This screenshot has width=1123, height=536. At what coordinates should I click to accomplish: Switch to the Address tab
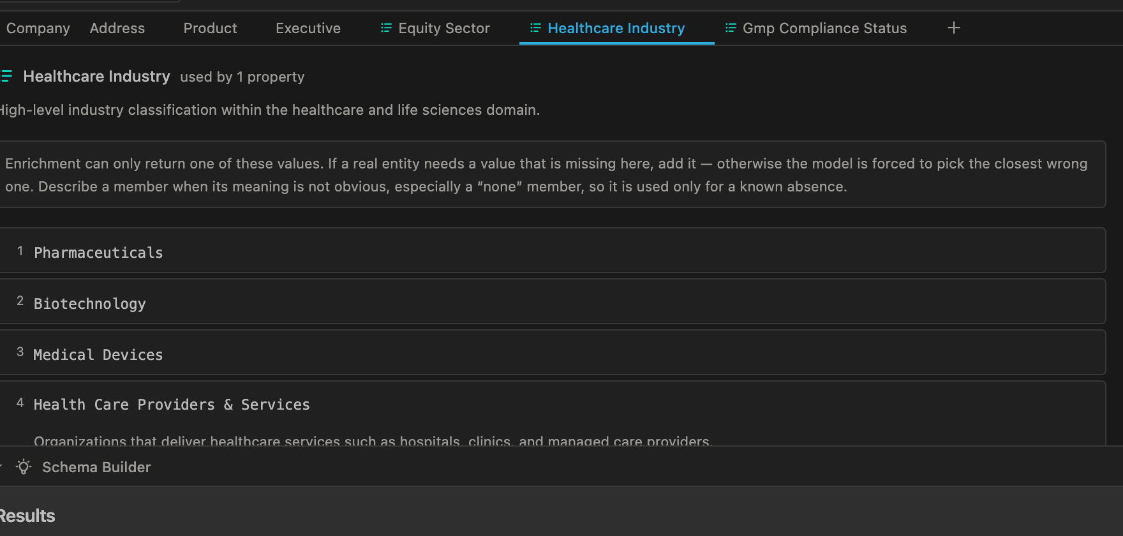tap(117, 28)
